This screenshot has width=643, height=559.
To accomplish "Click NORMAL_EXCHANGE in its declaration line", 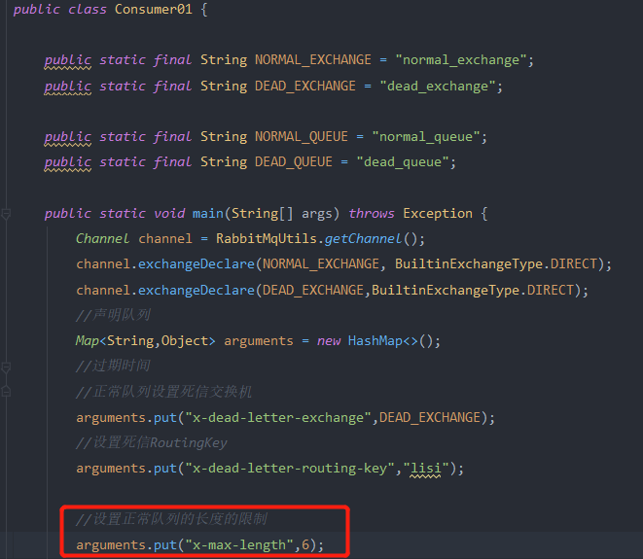I will [313, 60].
